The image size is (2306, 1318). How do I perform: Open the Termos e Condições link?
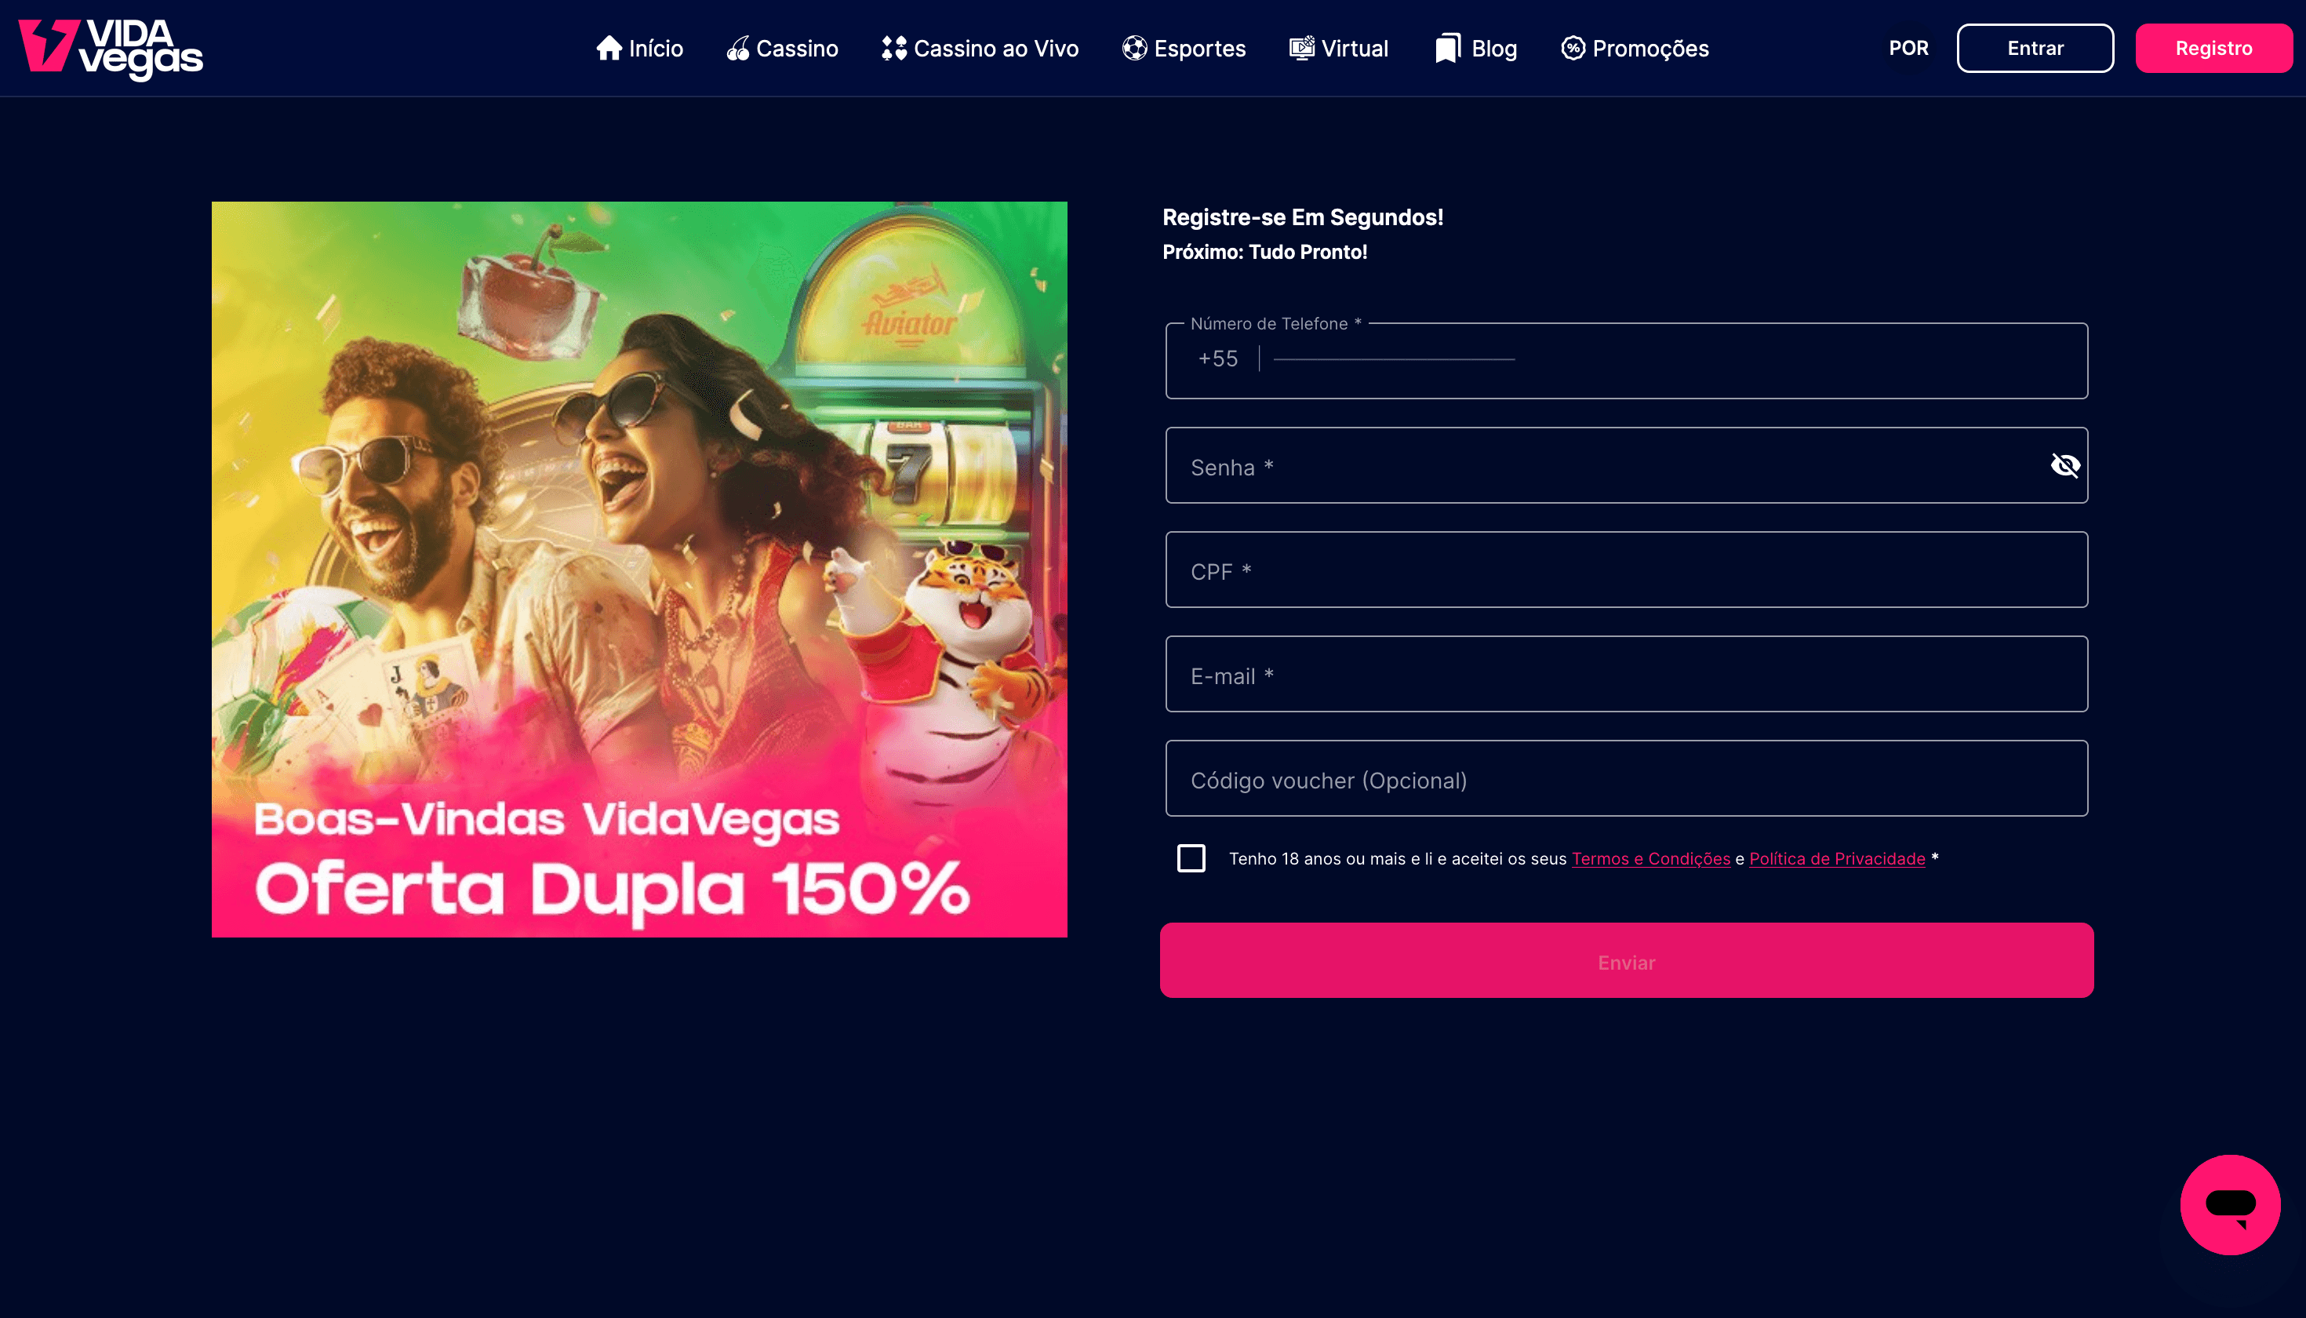tap(1651, 859)
